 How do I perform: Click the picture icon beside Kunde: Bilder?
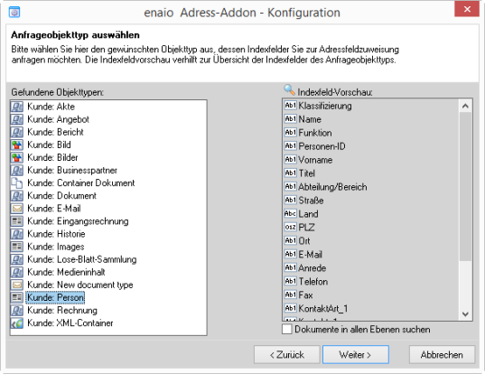(17, 157)
